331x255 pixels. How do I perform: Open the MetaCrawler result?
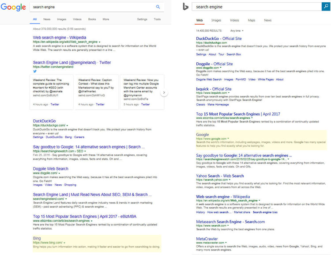coord(207,239)
